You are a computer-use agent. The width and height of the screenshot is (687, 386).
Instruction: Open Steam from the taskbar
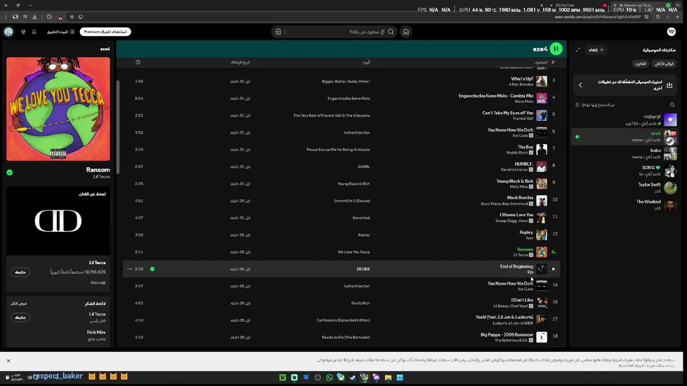click(353, 377)
